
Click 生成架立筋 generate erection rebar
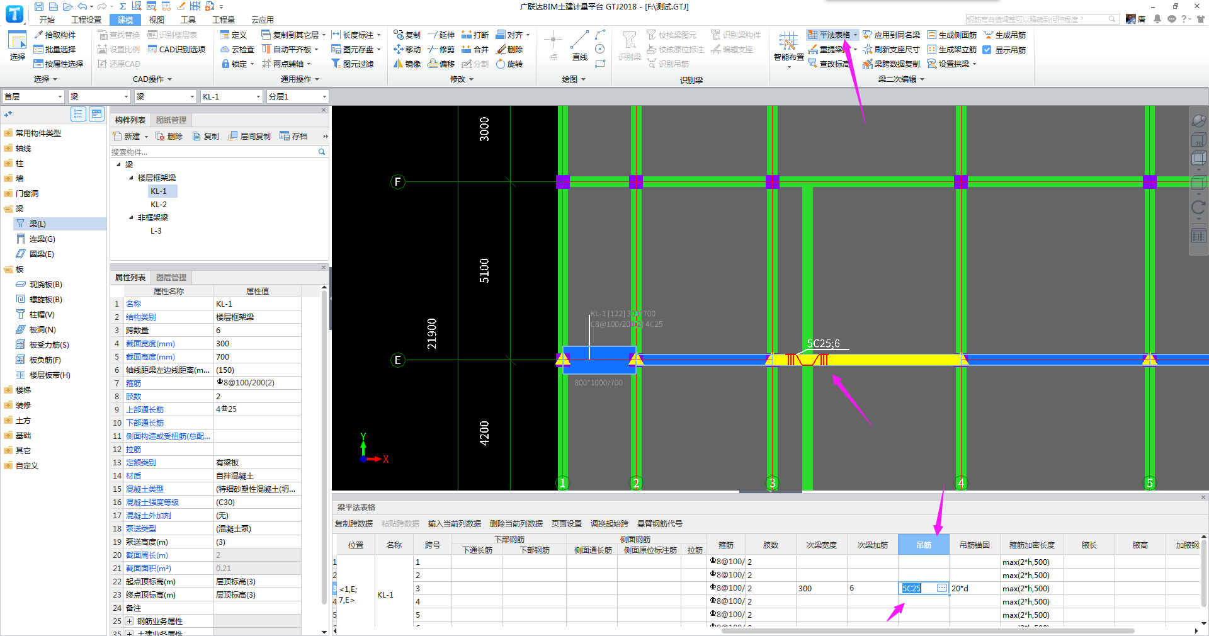coord(952,49)
